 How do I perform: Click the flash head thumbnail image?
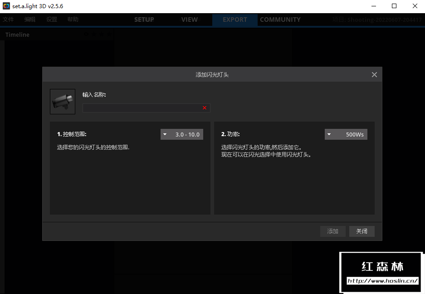(x=63, y=102)
